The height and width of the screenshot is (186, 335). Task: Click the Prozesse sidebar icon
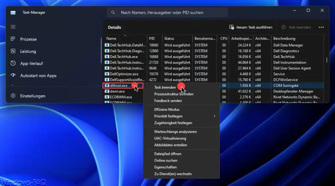coord(13,39)
